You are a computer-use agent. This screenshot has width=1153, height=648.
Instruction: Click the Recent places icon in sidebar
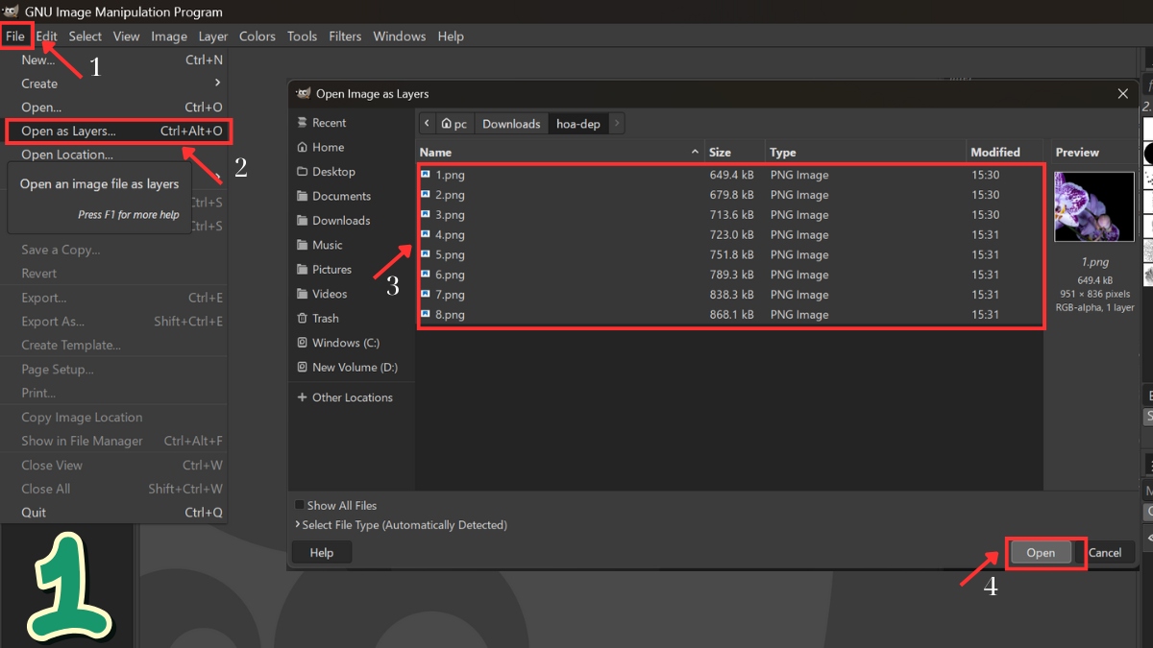tap(303, 123)
